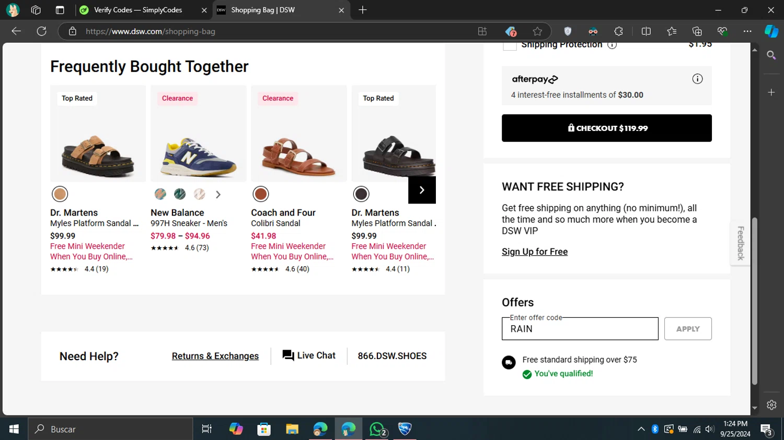Click the page vertical scrollbar
Viewport: 784px width, 440px height.
754,301
